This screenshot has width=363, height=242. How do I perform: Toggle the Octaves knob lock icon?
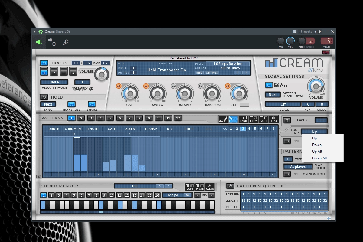(x=173, y=86)
